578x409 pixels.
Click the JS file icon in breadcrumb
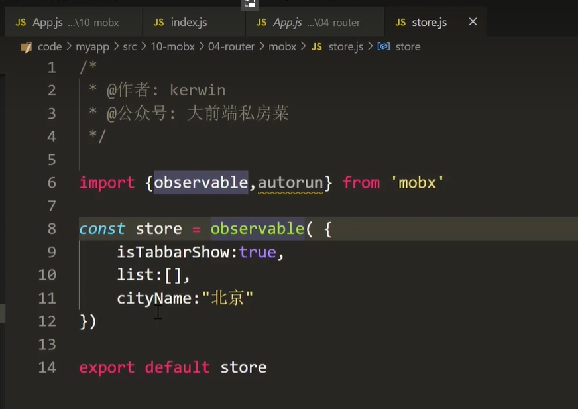pyautogui.click(x=317, y=47)
